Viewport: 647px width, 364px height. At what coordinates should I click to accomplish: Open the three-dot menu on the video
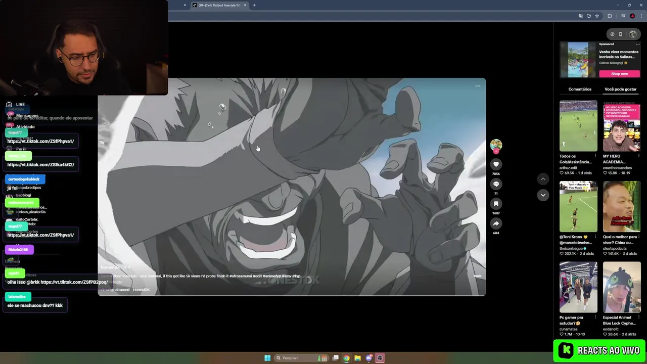478,86
